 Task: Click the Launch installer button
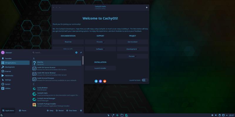point(100,68)
